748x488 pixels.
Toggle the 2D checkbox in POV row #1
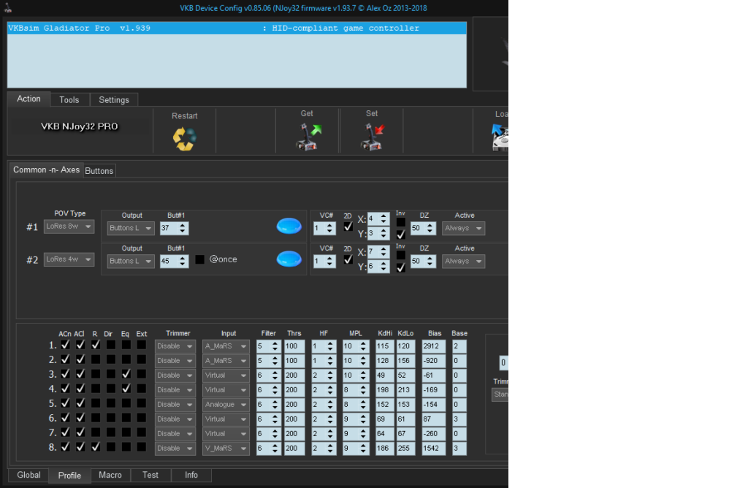pos(348,226)
